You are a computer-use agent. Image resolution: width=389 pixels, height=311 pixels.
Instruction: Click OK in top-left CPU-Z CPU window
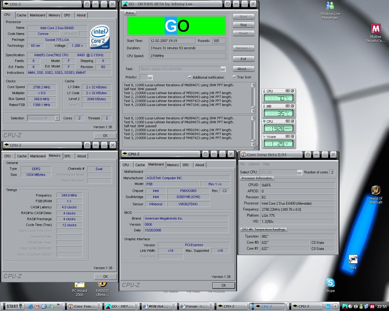click(x=105, y=136)
